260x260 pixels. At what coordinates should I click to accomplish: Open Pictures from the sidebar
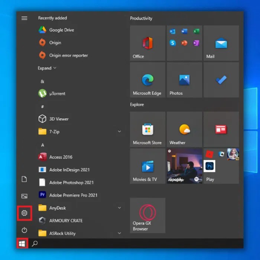25,196
